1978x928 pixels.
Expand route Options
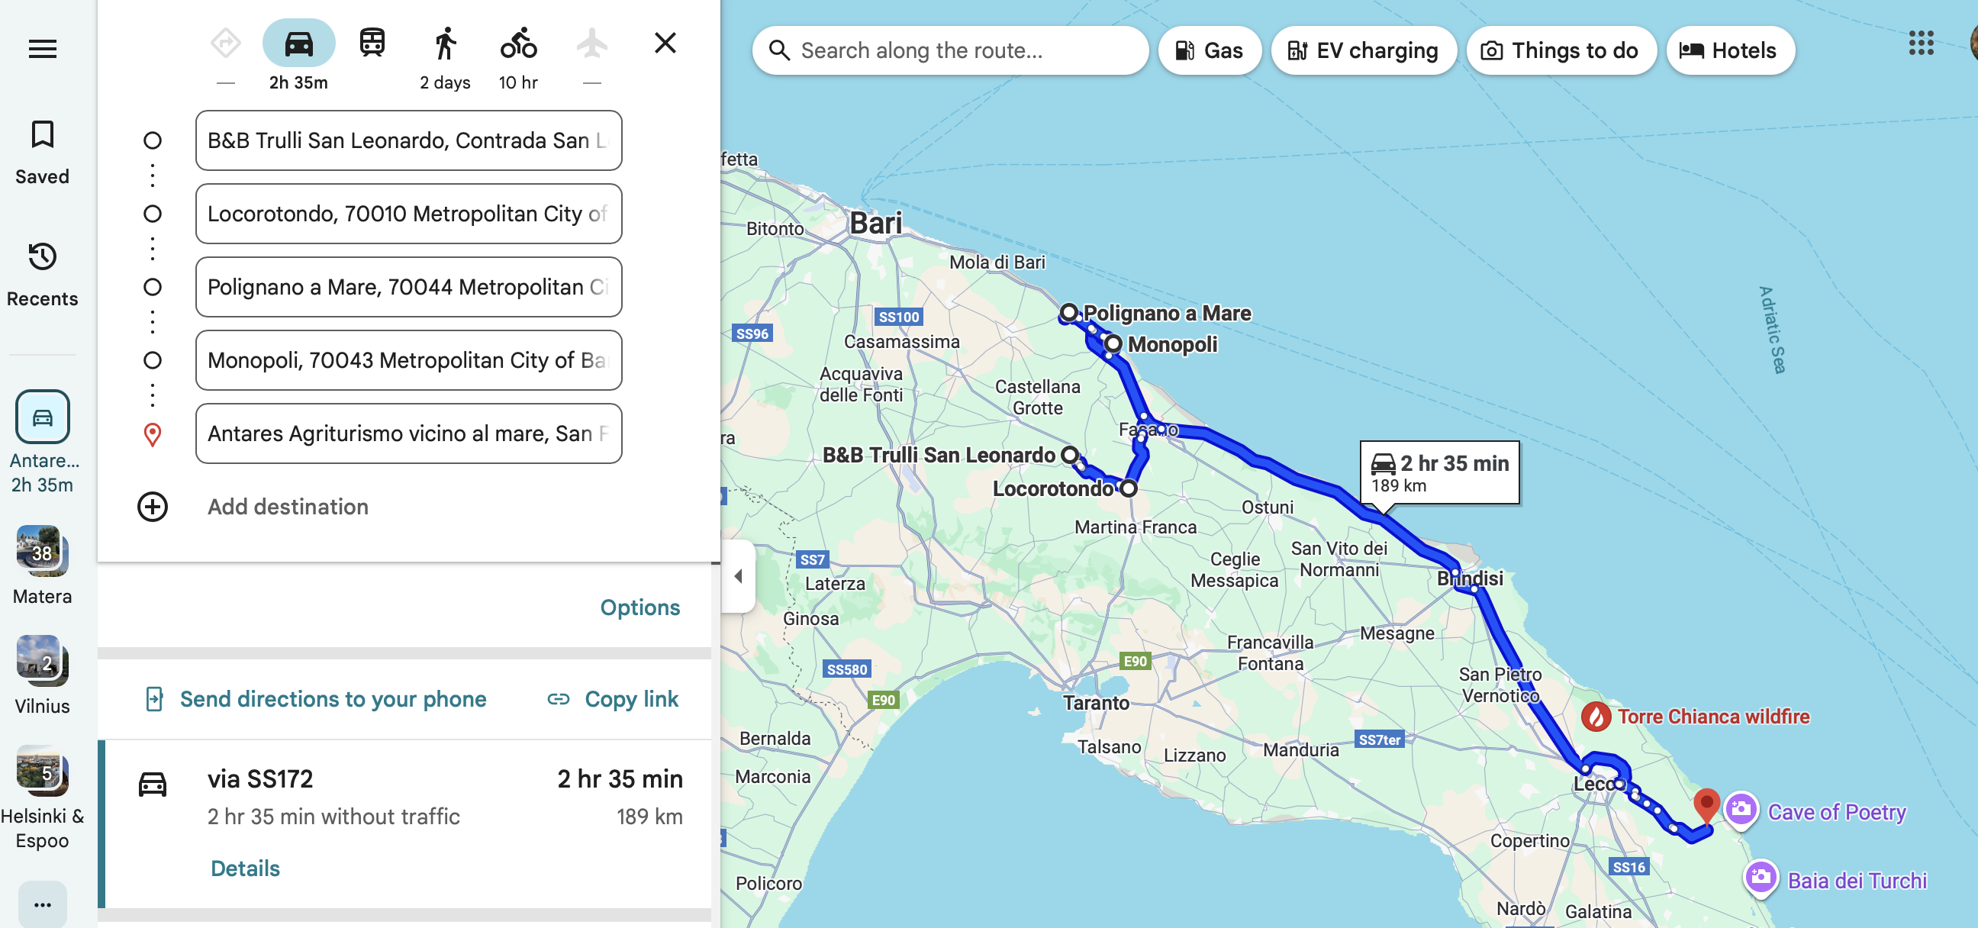tap(639, 607)
